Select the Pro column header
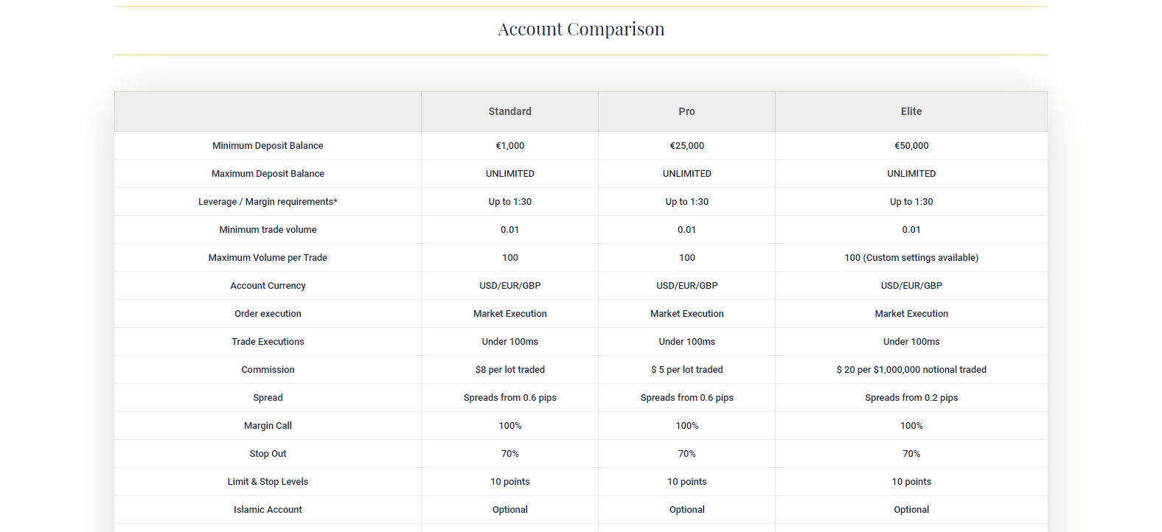The width and height of the screenshot is (1162, 532). click(686, 111)
